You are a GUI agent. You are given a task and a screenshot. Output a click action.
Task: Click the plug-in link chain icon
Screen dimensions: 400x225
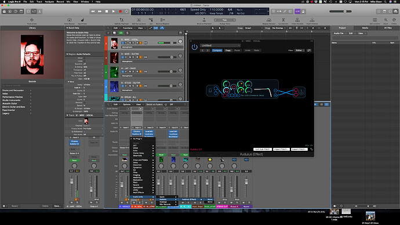[309, 50]
